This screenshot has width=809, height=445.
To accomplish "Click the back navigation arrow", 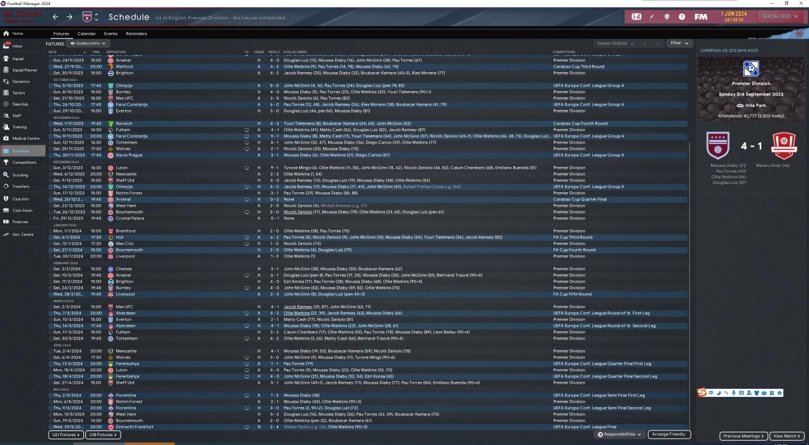I will (56, 16).
